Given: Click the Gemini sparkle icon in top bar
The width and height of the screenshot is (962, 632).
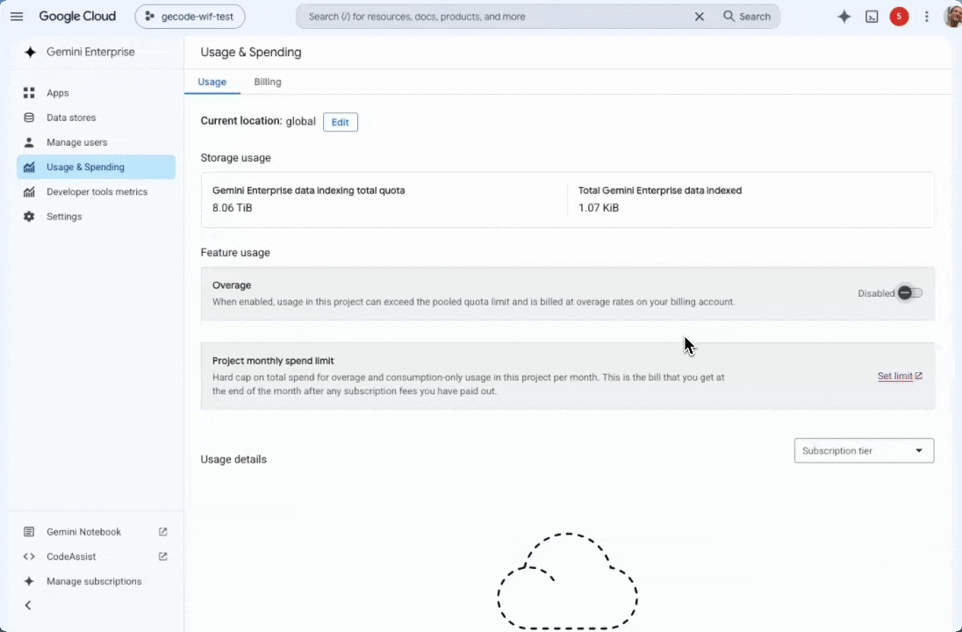Looking at the screenshot, I should click(x=844, y=17).
